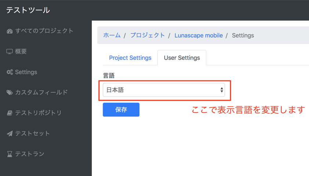Click the プロジェクト breadcrumb link
This screenshot has width=309, height=176.
pos(148,36)
